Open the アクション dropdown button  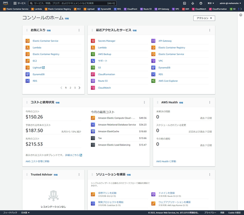point(204,18)
